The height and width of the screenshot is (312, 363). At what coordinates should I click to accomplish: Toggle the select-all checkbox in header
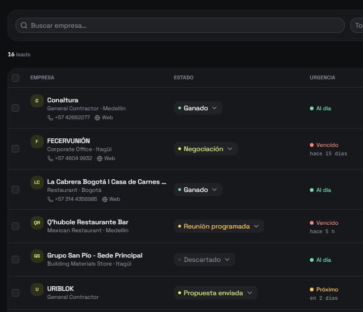(16, 78)
